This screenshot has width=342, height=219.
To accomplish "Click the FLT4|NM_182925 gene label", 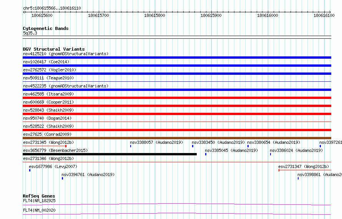I will (39, 201).
